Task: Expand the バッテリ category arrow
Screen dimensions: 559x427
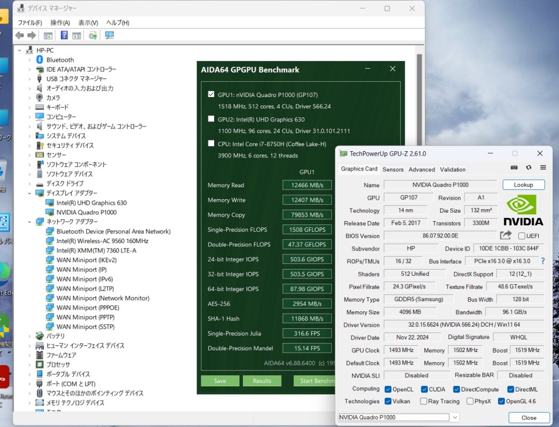Action: (x=30, y=336)
